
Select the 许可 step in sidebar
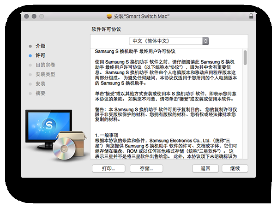41,55
